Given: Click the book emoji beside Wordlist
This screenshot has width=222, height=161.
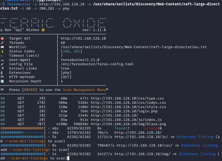Looking at the screenshot, I should [x=2, y=47].
